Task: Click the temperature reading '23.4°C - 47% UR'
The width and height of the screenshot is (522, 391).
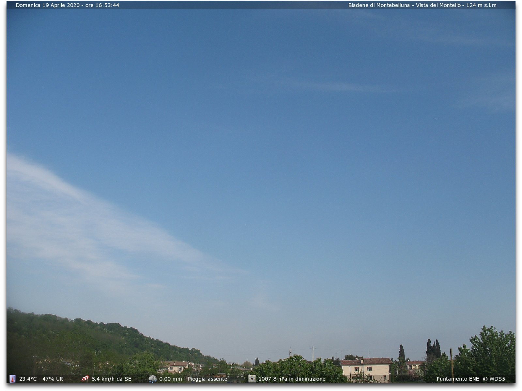Action: coord(41,379)
